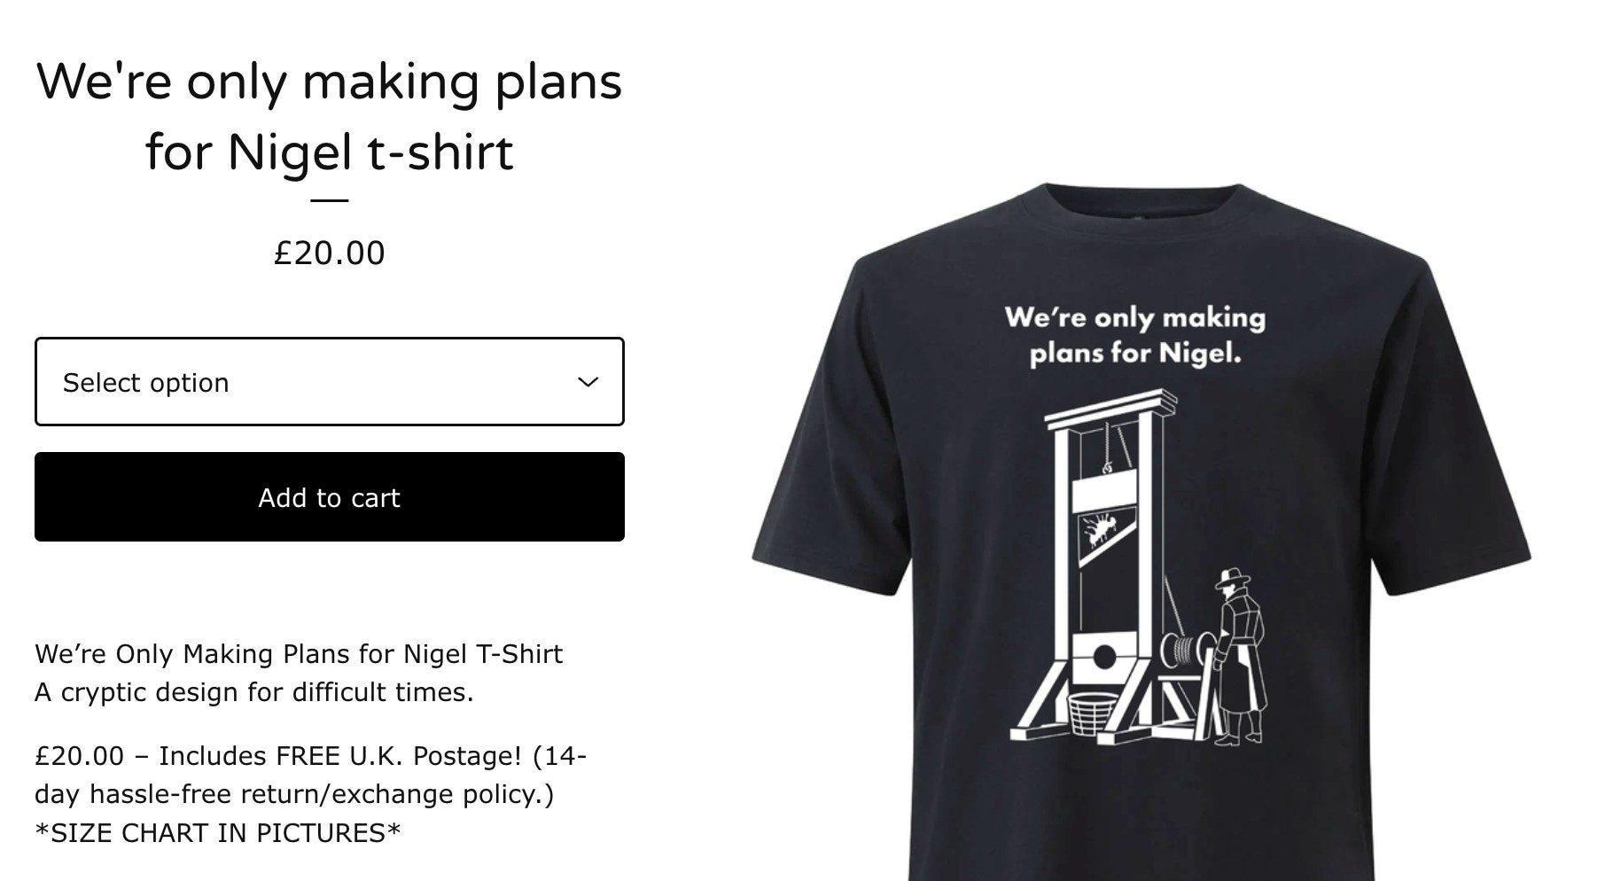
Task: Click the chevron arrow in Select option box
Action: (588, 382)
